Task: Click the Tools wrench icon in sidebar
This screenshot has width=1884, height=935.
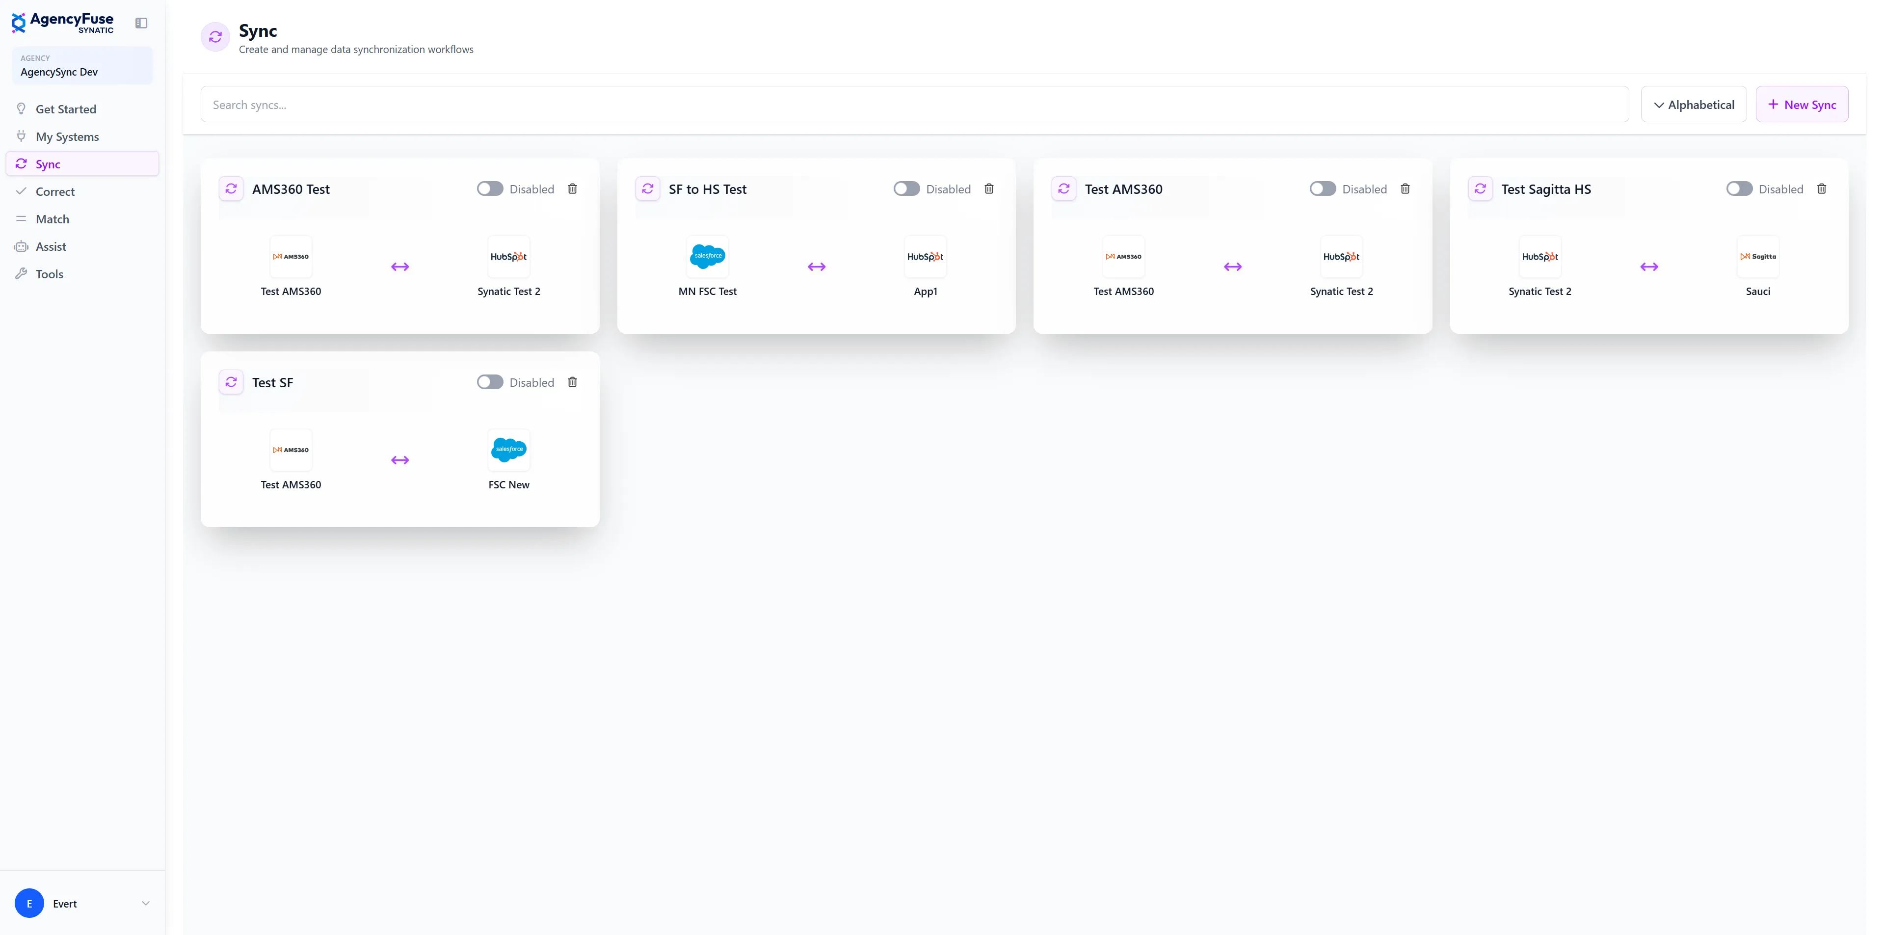Action: point(21,273)
